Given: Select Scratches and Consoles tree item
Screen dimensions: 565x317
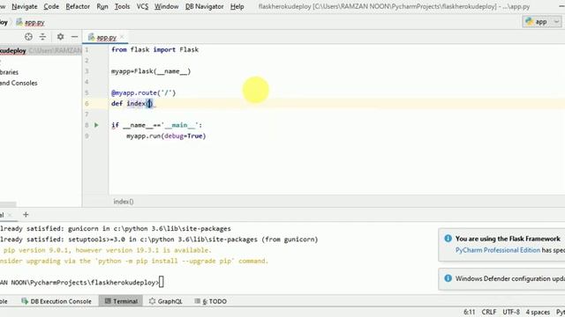Looking at the screenshot, I should (19, 83).
